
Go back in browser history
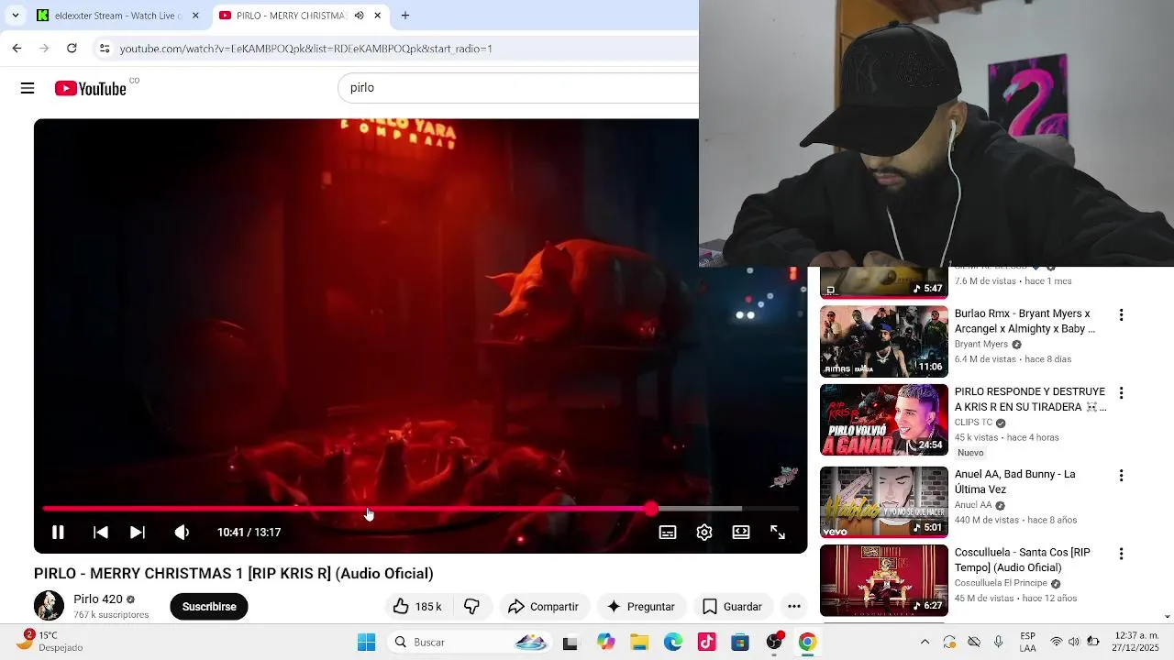click(x=17, y=49)
